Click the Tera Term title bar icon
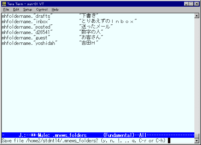This screenshot has height=145, width=201. pyautogui.click(x=4, y=4)
